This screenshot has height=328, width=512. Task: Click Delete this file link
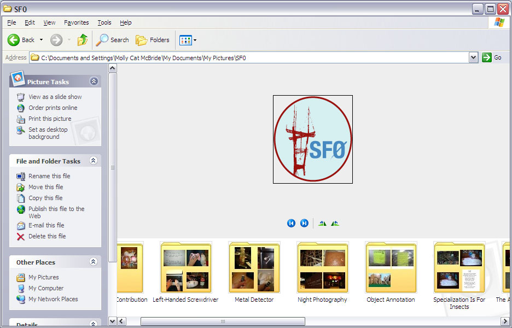(47, 236)
